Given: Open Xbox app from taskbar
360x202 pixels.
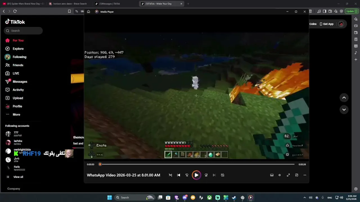Looking at the screenshot, I should coord(210,198).
